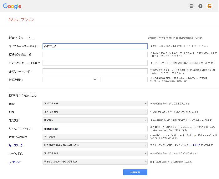The height and width of the screenshot is (179, 219).
Task: Click the 最終更新 row label
Action: click(x=14, y=120)
